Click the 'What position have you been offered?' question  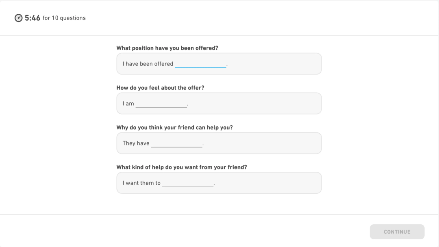[x=167, y=48]
